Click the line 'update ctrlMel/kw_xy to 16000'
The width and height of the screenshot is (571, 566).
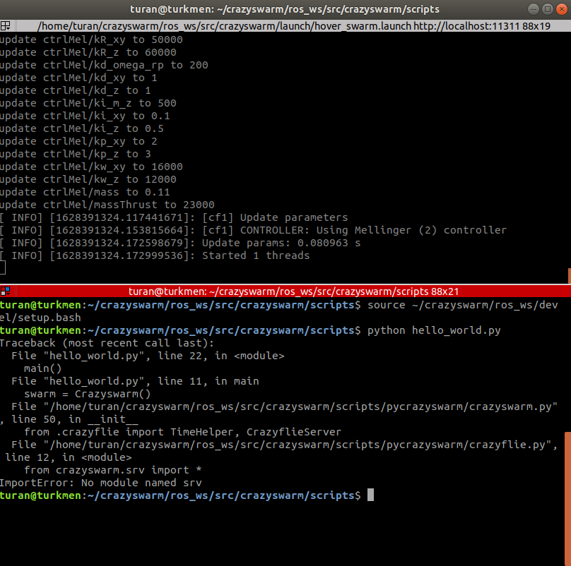(91, 167)
